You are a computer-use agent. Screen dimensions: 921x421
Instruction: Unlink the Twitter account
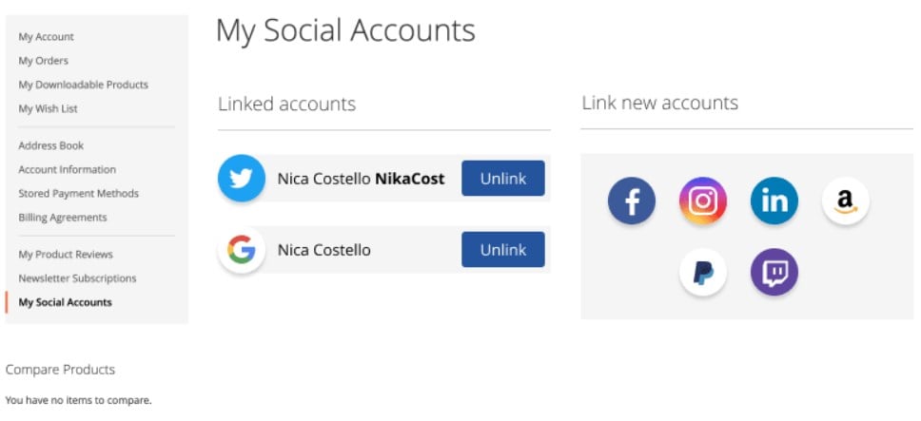(x=502, y=179)
